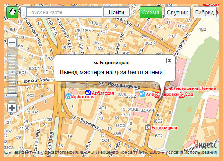Click the Яндекс logo
The height and width of the screenshot is (161, 223).
205,144
